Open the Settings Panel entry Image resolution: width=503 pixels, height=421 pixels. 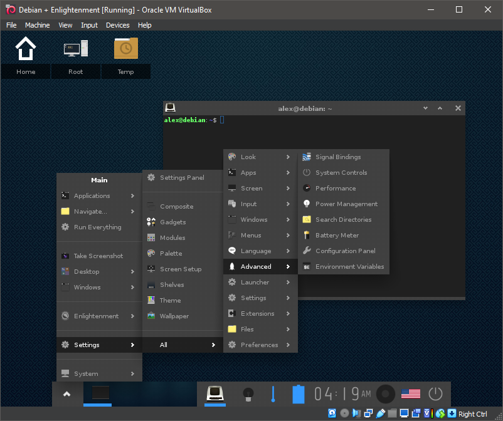[182, 178]
